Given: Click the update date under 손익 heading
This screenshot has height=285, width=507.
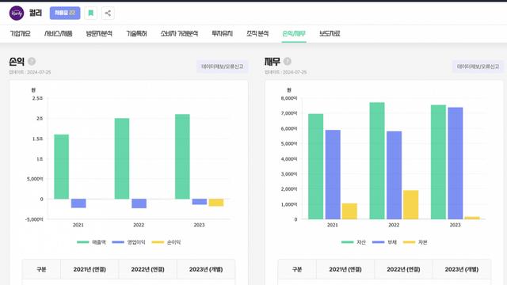Looking at the screenshot, I should pyautogui.click(x=30, y=72).
